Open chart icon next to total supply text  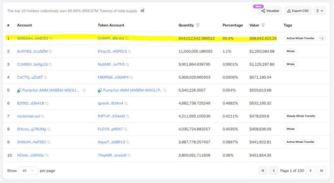pyautogui.click(x=142, y=10)
